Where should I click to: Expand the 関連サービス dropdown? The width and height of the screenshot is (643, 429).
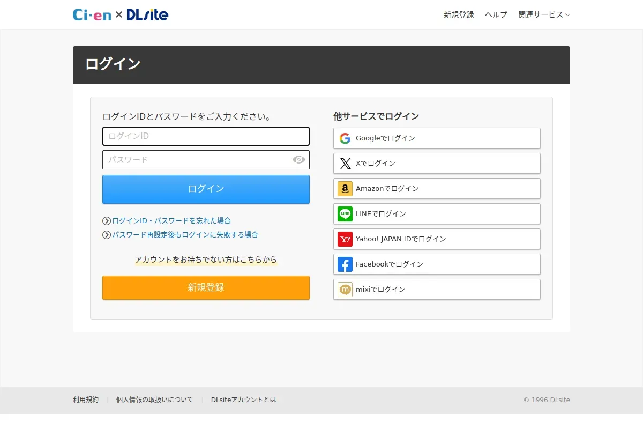[544, 14]
